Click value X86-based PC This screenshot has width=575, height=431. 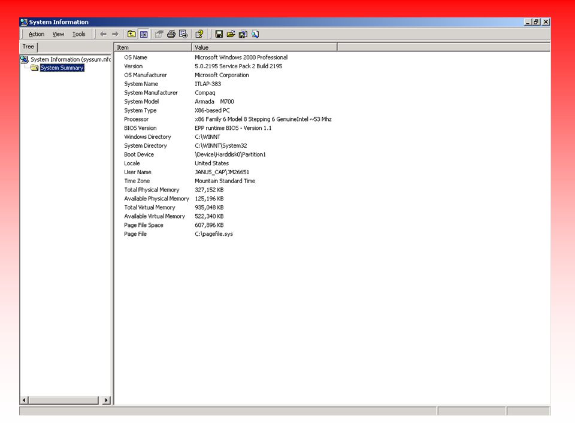pyautogui.click(x=212, y=110)
